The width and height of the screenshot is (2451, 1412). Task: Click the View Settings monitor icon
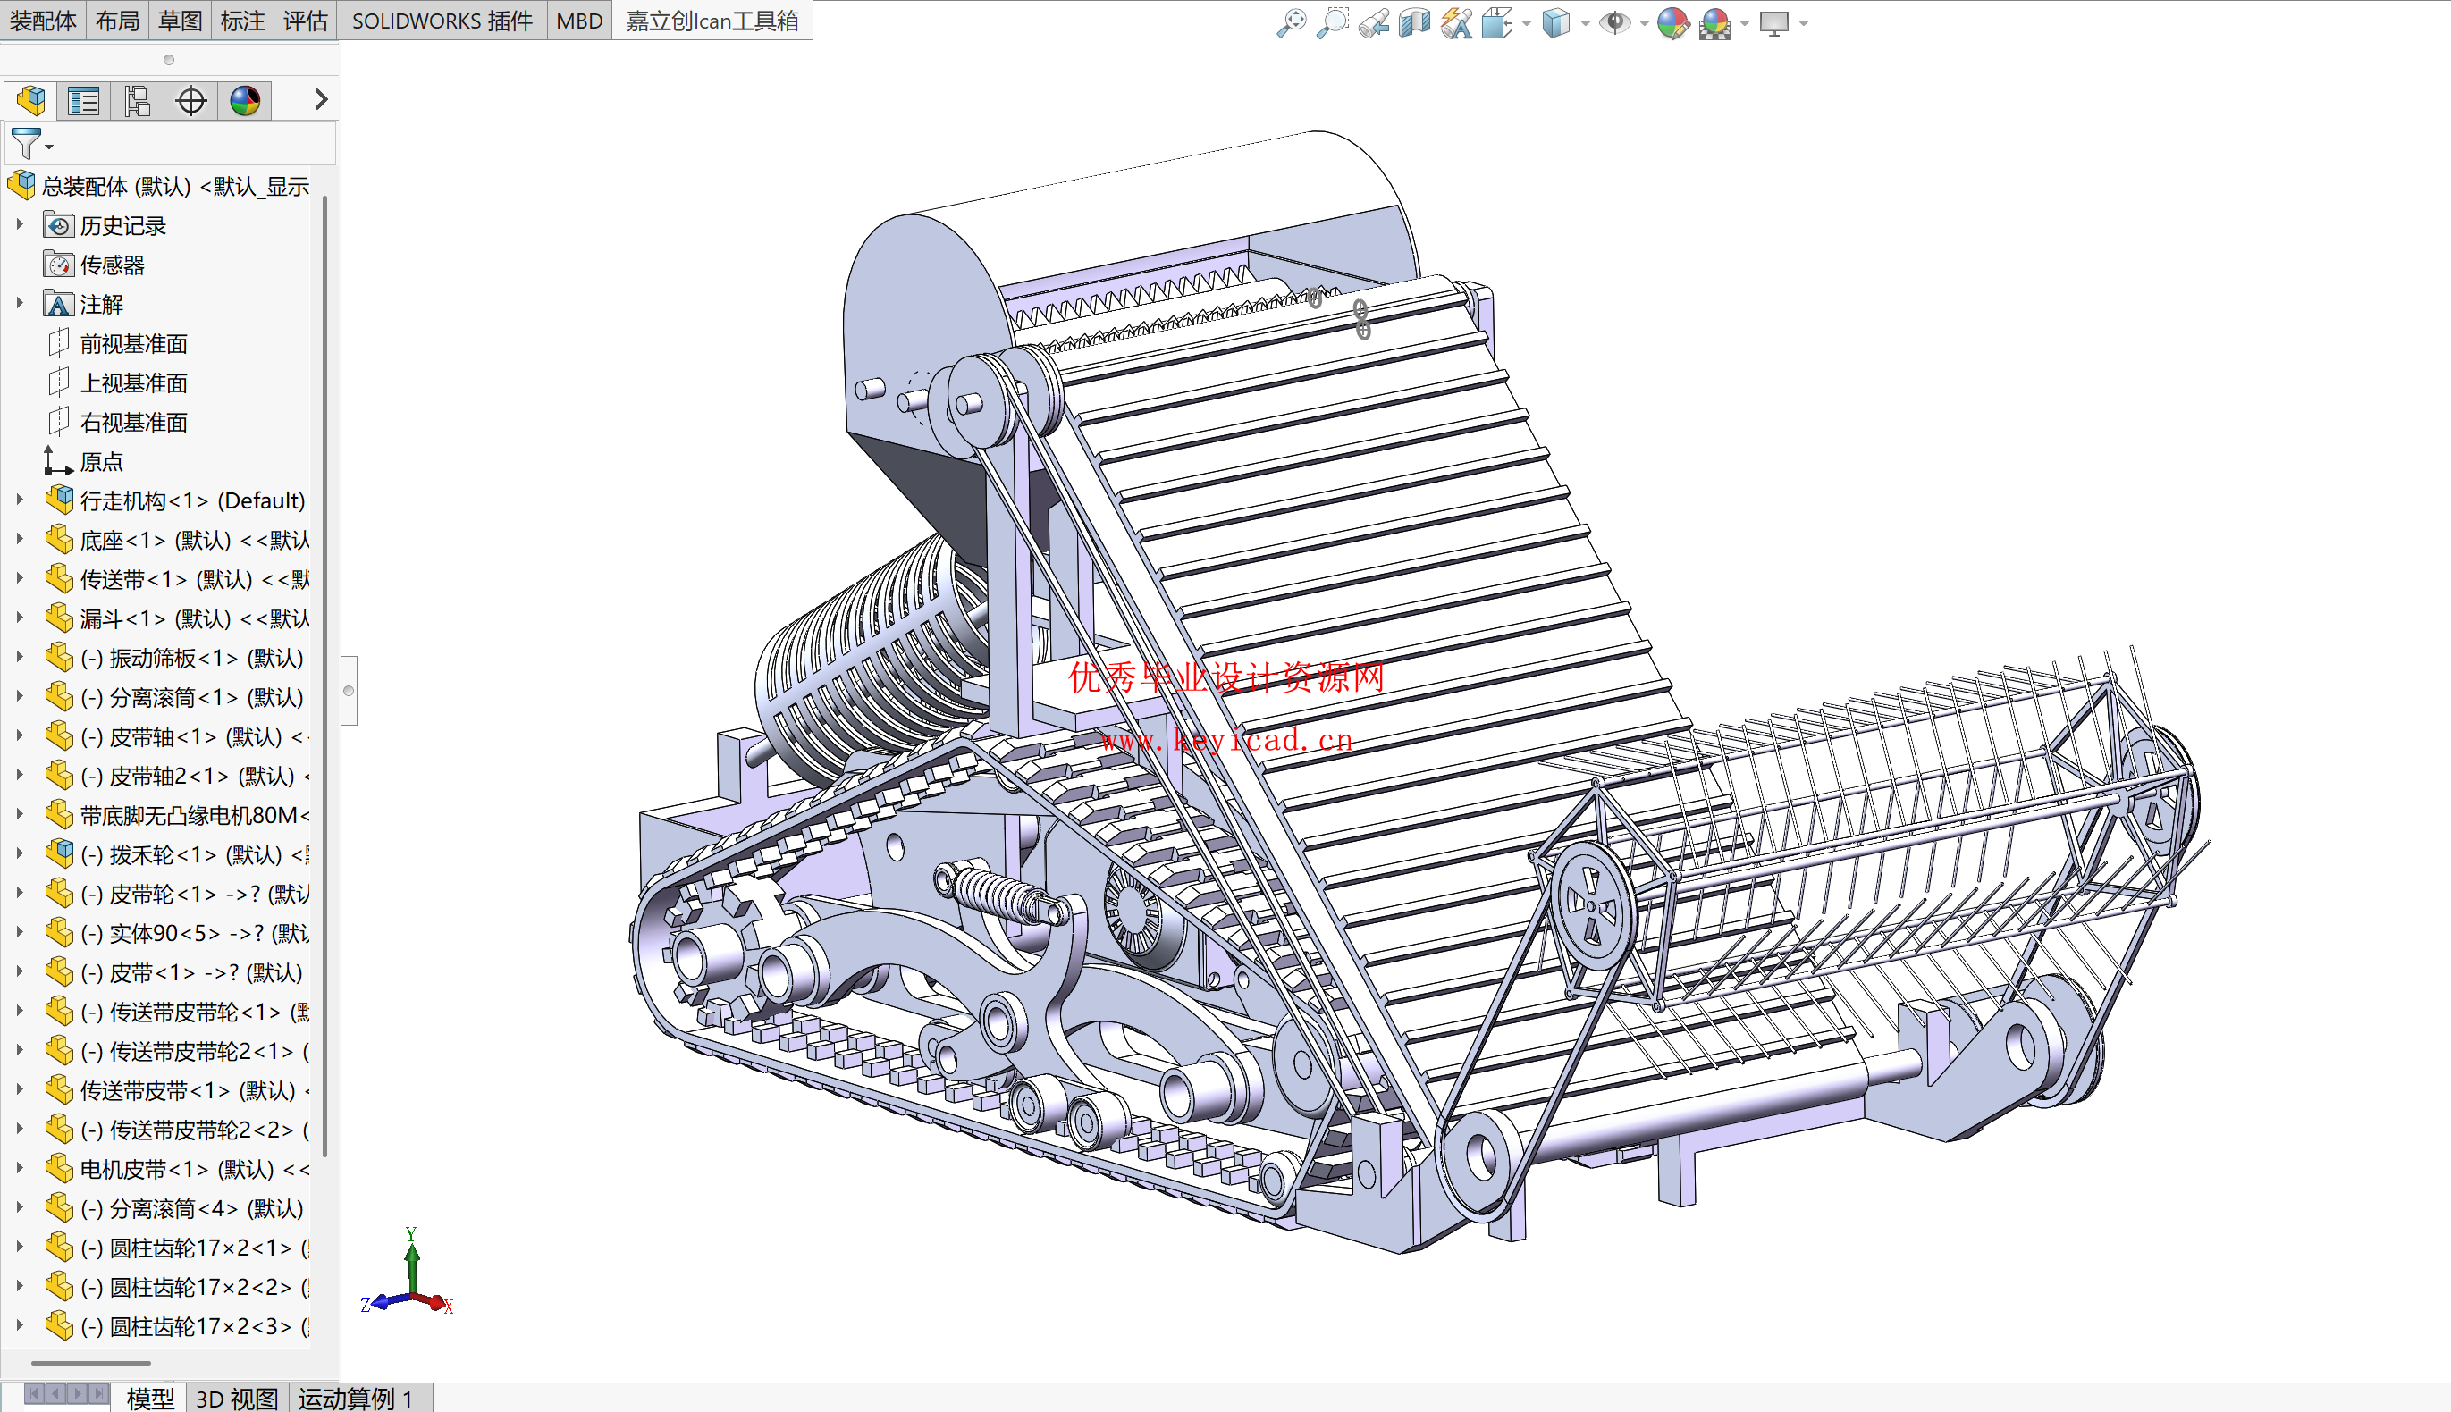pyautogui.click(x=1774, y=22)
